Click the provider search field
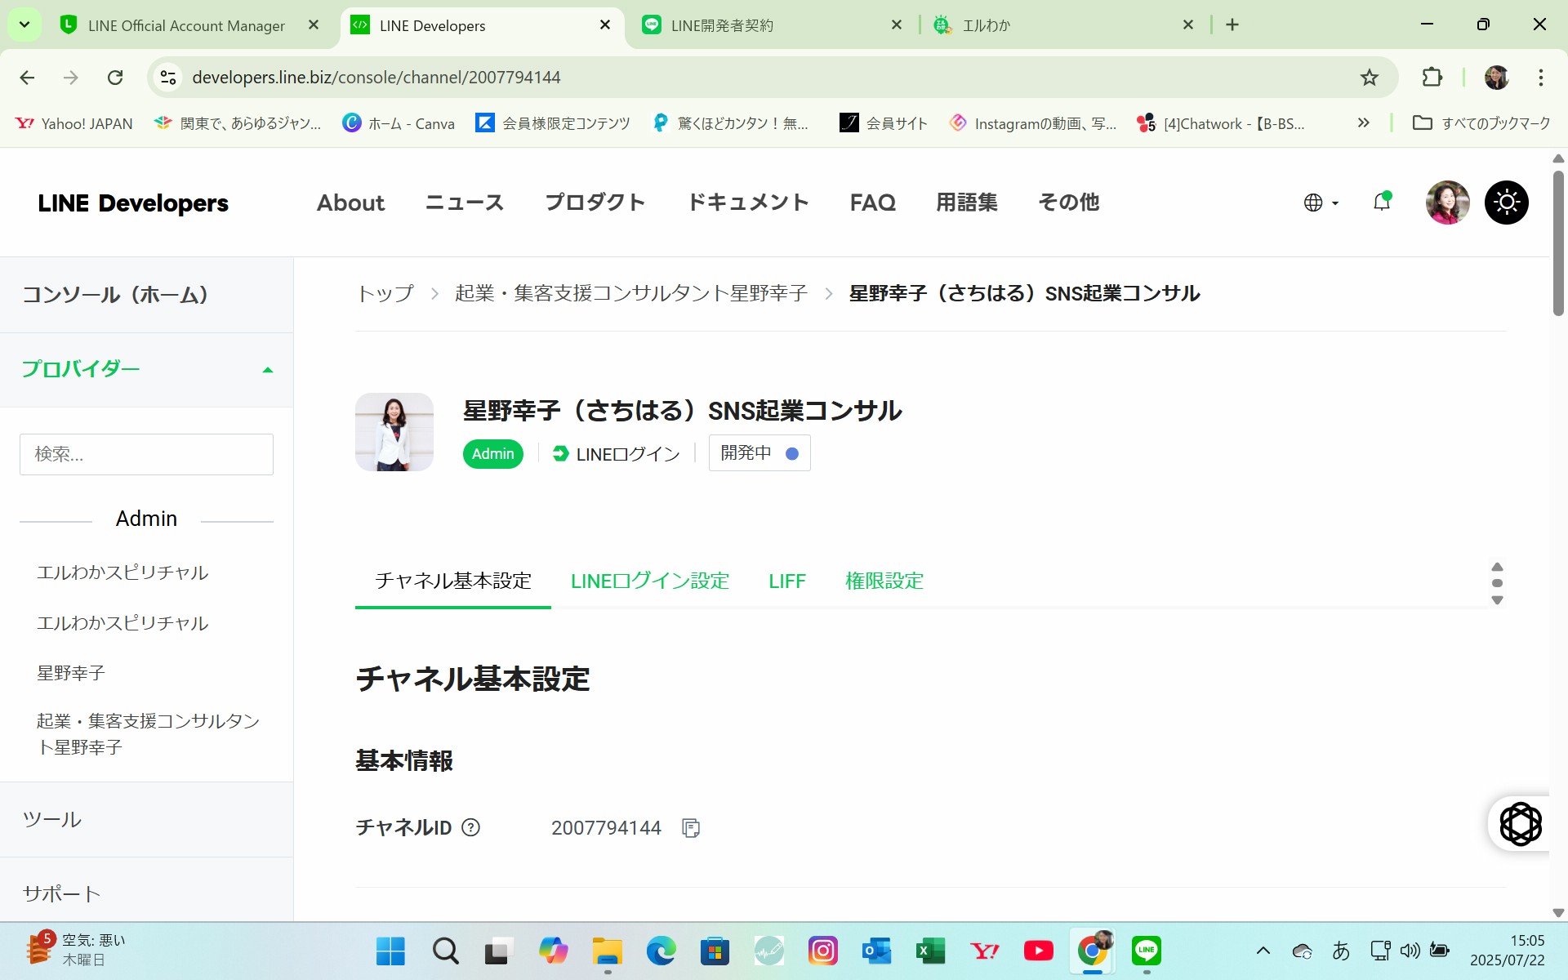 [146, 454]
